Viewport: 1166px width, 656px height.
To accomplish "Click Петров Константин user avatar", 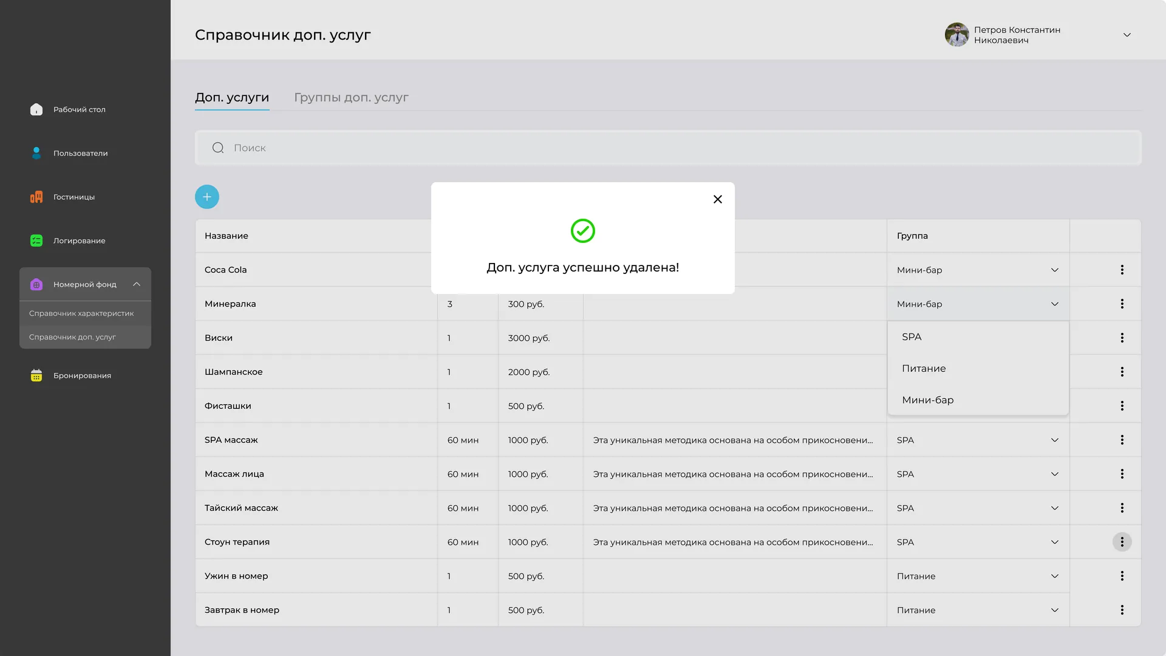I will click(957, 35).
